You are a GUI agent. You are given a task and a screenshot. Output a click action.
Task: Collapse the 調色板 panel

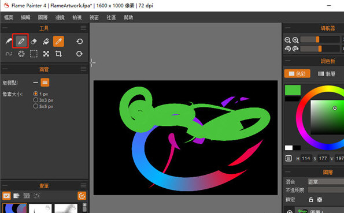[287, 61]
